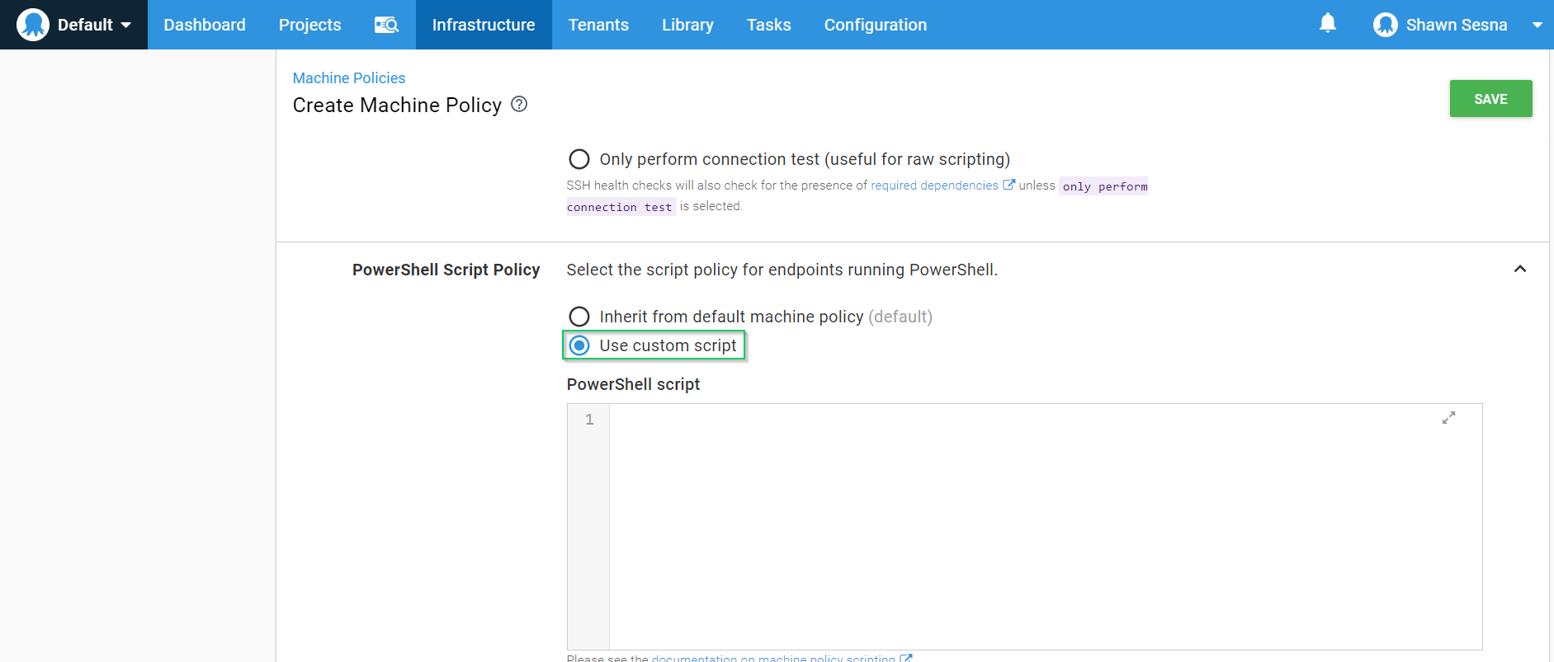Click external link icon after scripting documentation
The width and height of the screenshot is (1554, 662).
[x=906, y=658]
